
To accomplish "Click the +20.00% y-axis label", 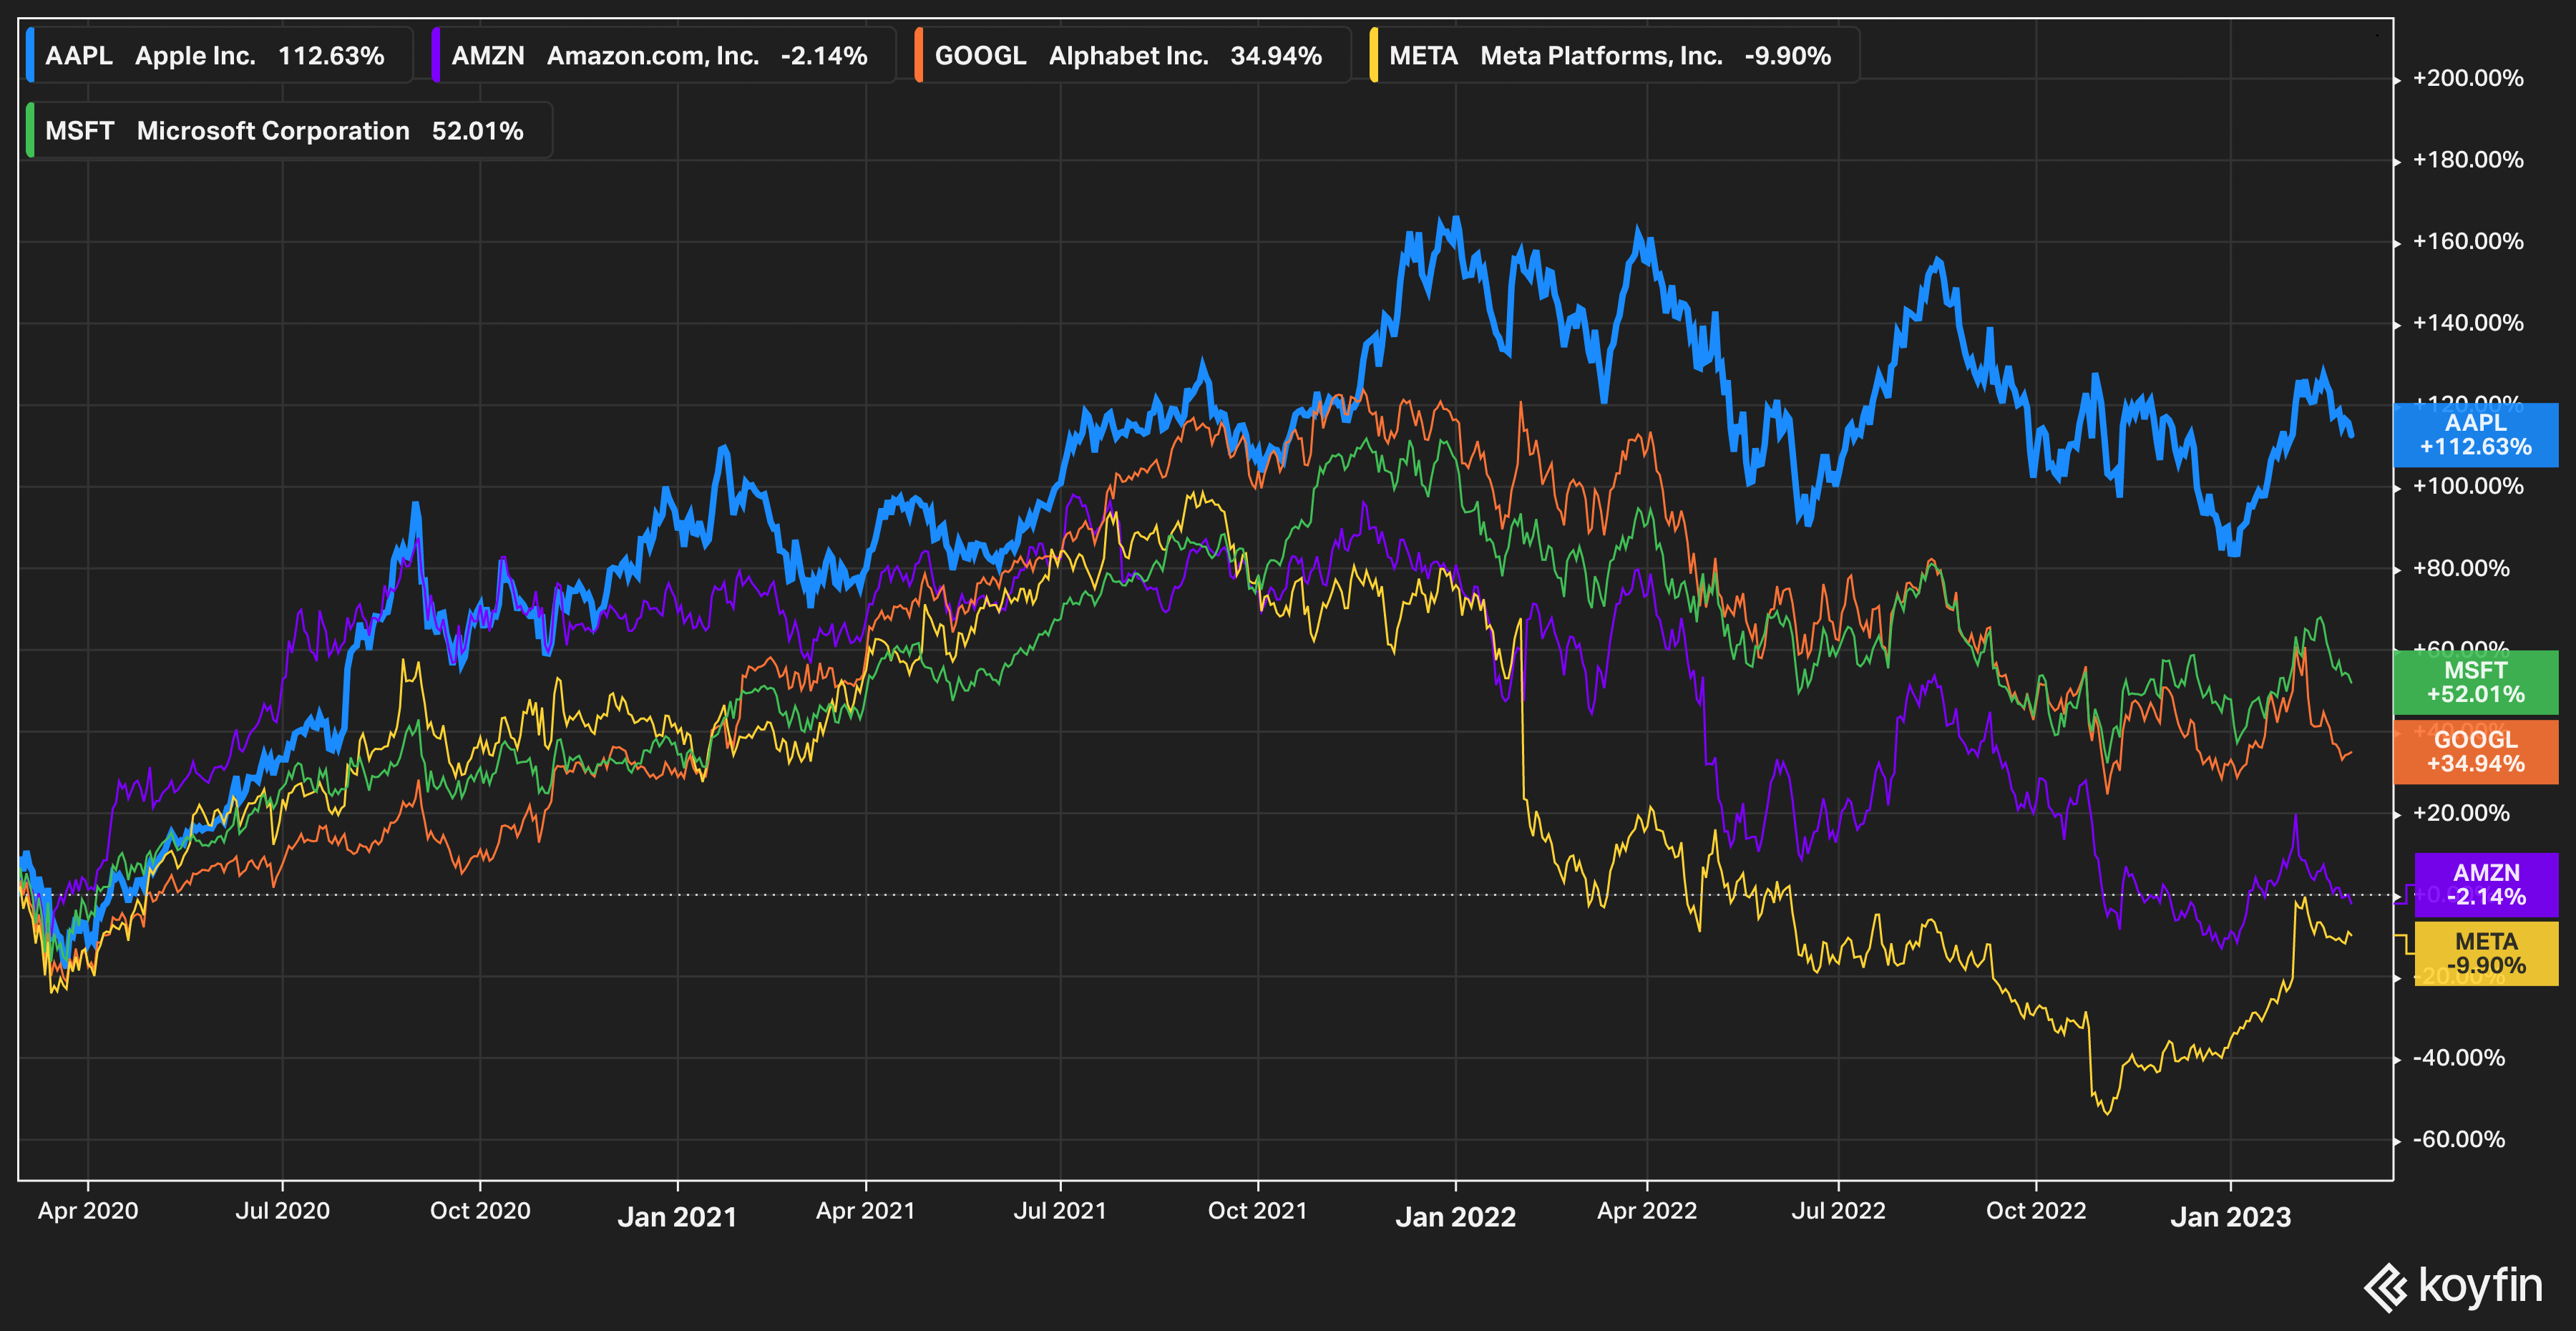I will [2461, 813].
